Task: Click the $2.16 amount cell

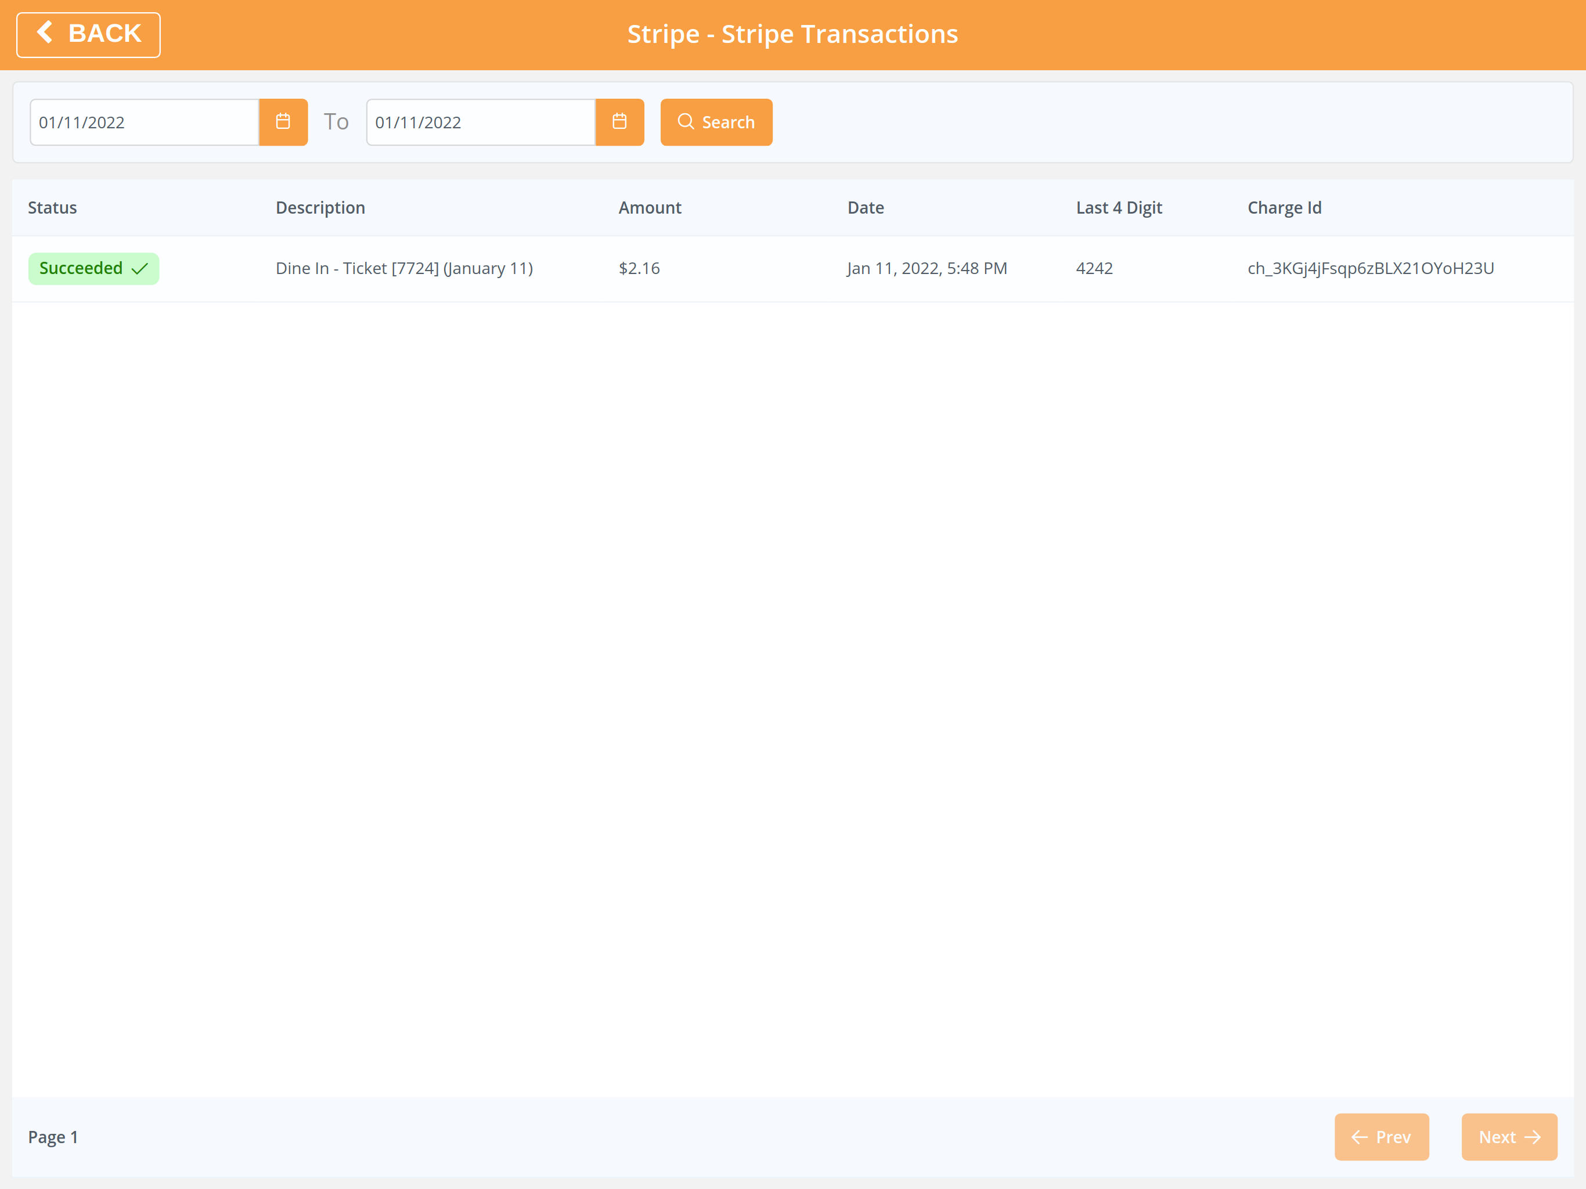Action: 640,268
